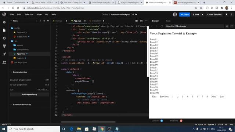Image resolution: width=235 pixels, height=132 pixels.
Task: Click the notifications bell icon
Action: point(227,15)
